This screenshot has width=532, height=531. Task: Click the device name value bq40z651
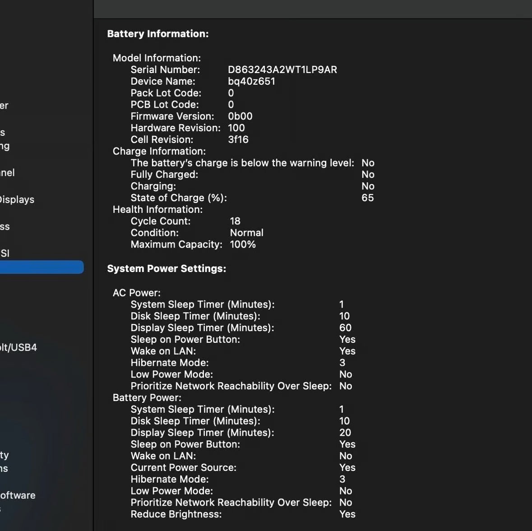click(x=251, y=81)
